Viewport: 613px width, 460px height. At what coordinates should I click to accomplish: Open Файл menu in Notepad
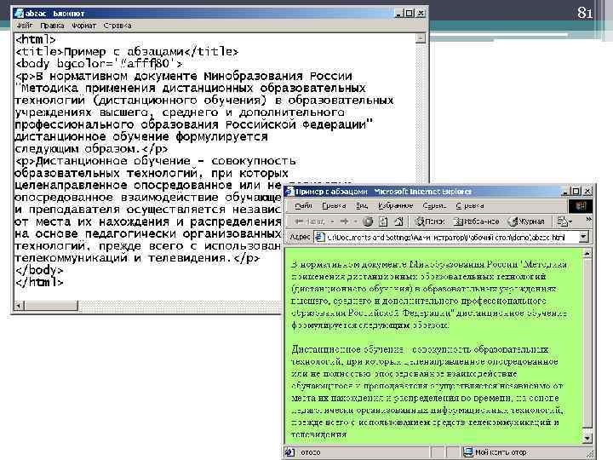[x=24, y=26]
